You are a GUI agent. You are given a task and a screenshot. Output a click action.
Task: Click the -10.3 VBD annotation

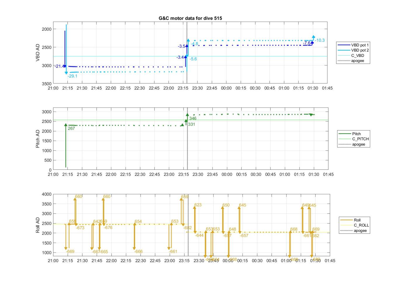click(320, 40)
